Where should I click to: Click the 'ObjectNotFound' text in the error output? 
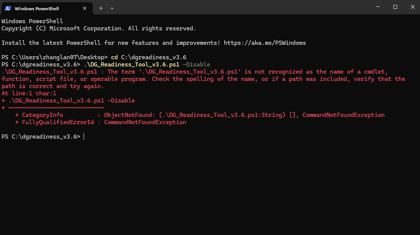point(128,115)
